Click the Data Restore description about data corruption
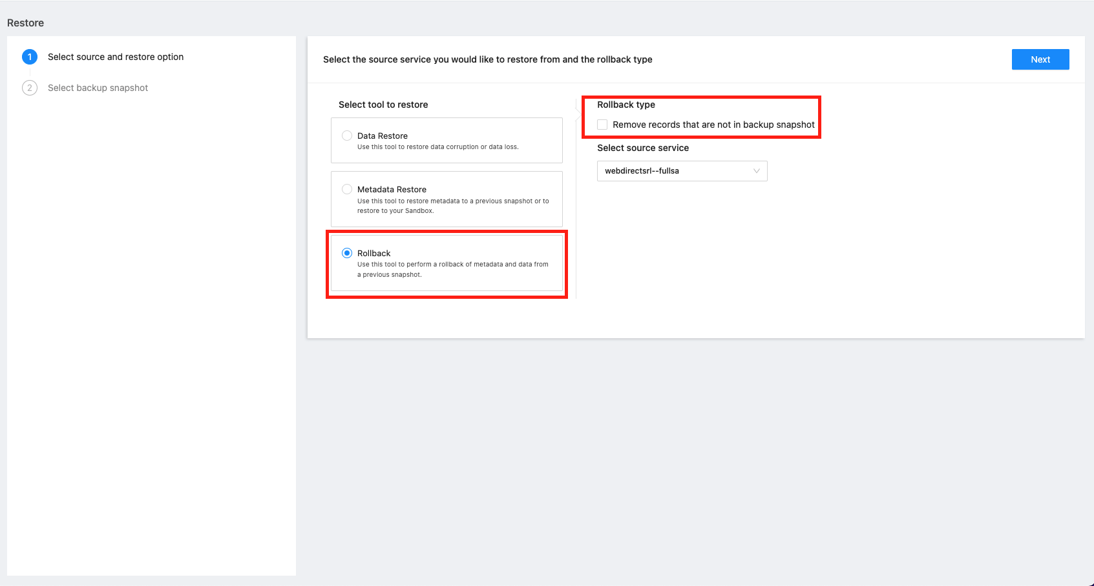Image resolution: width=1094 pixels, height=586 pixels. click(x=437, y=147)
